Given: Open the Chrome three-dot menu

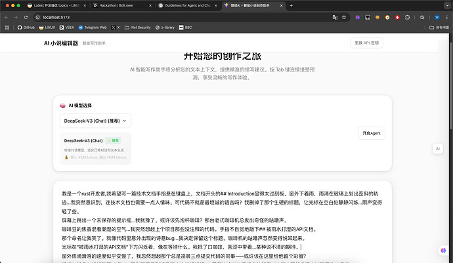Looking at the screenshot, I should point(447,17).
